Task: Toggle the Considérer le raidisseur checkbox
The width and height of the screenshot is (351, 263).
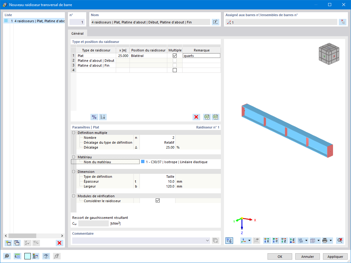Action: point(158,201)
